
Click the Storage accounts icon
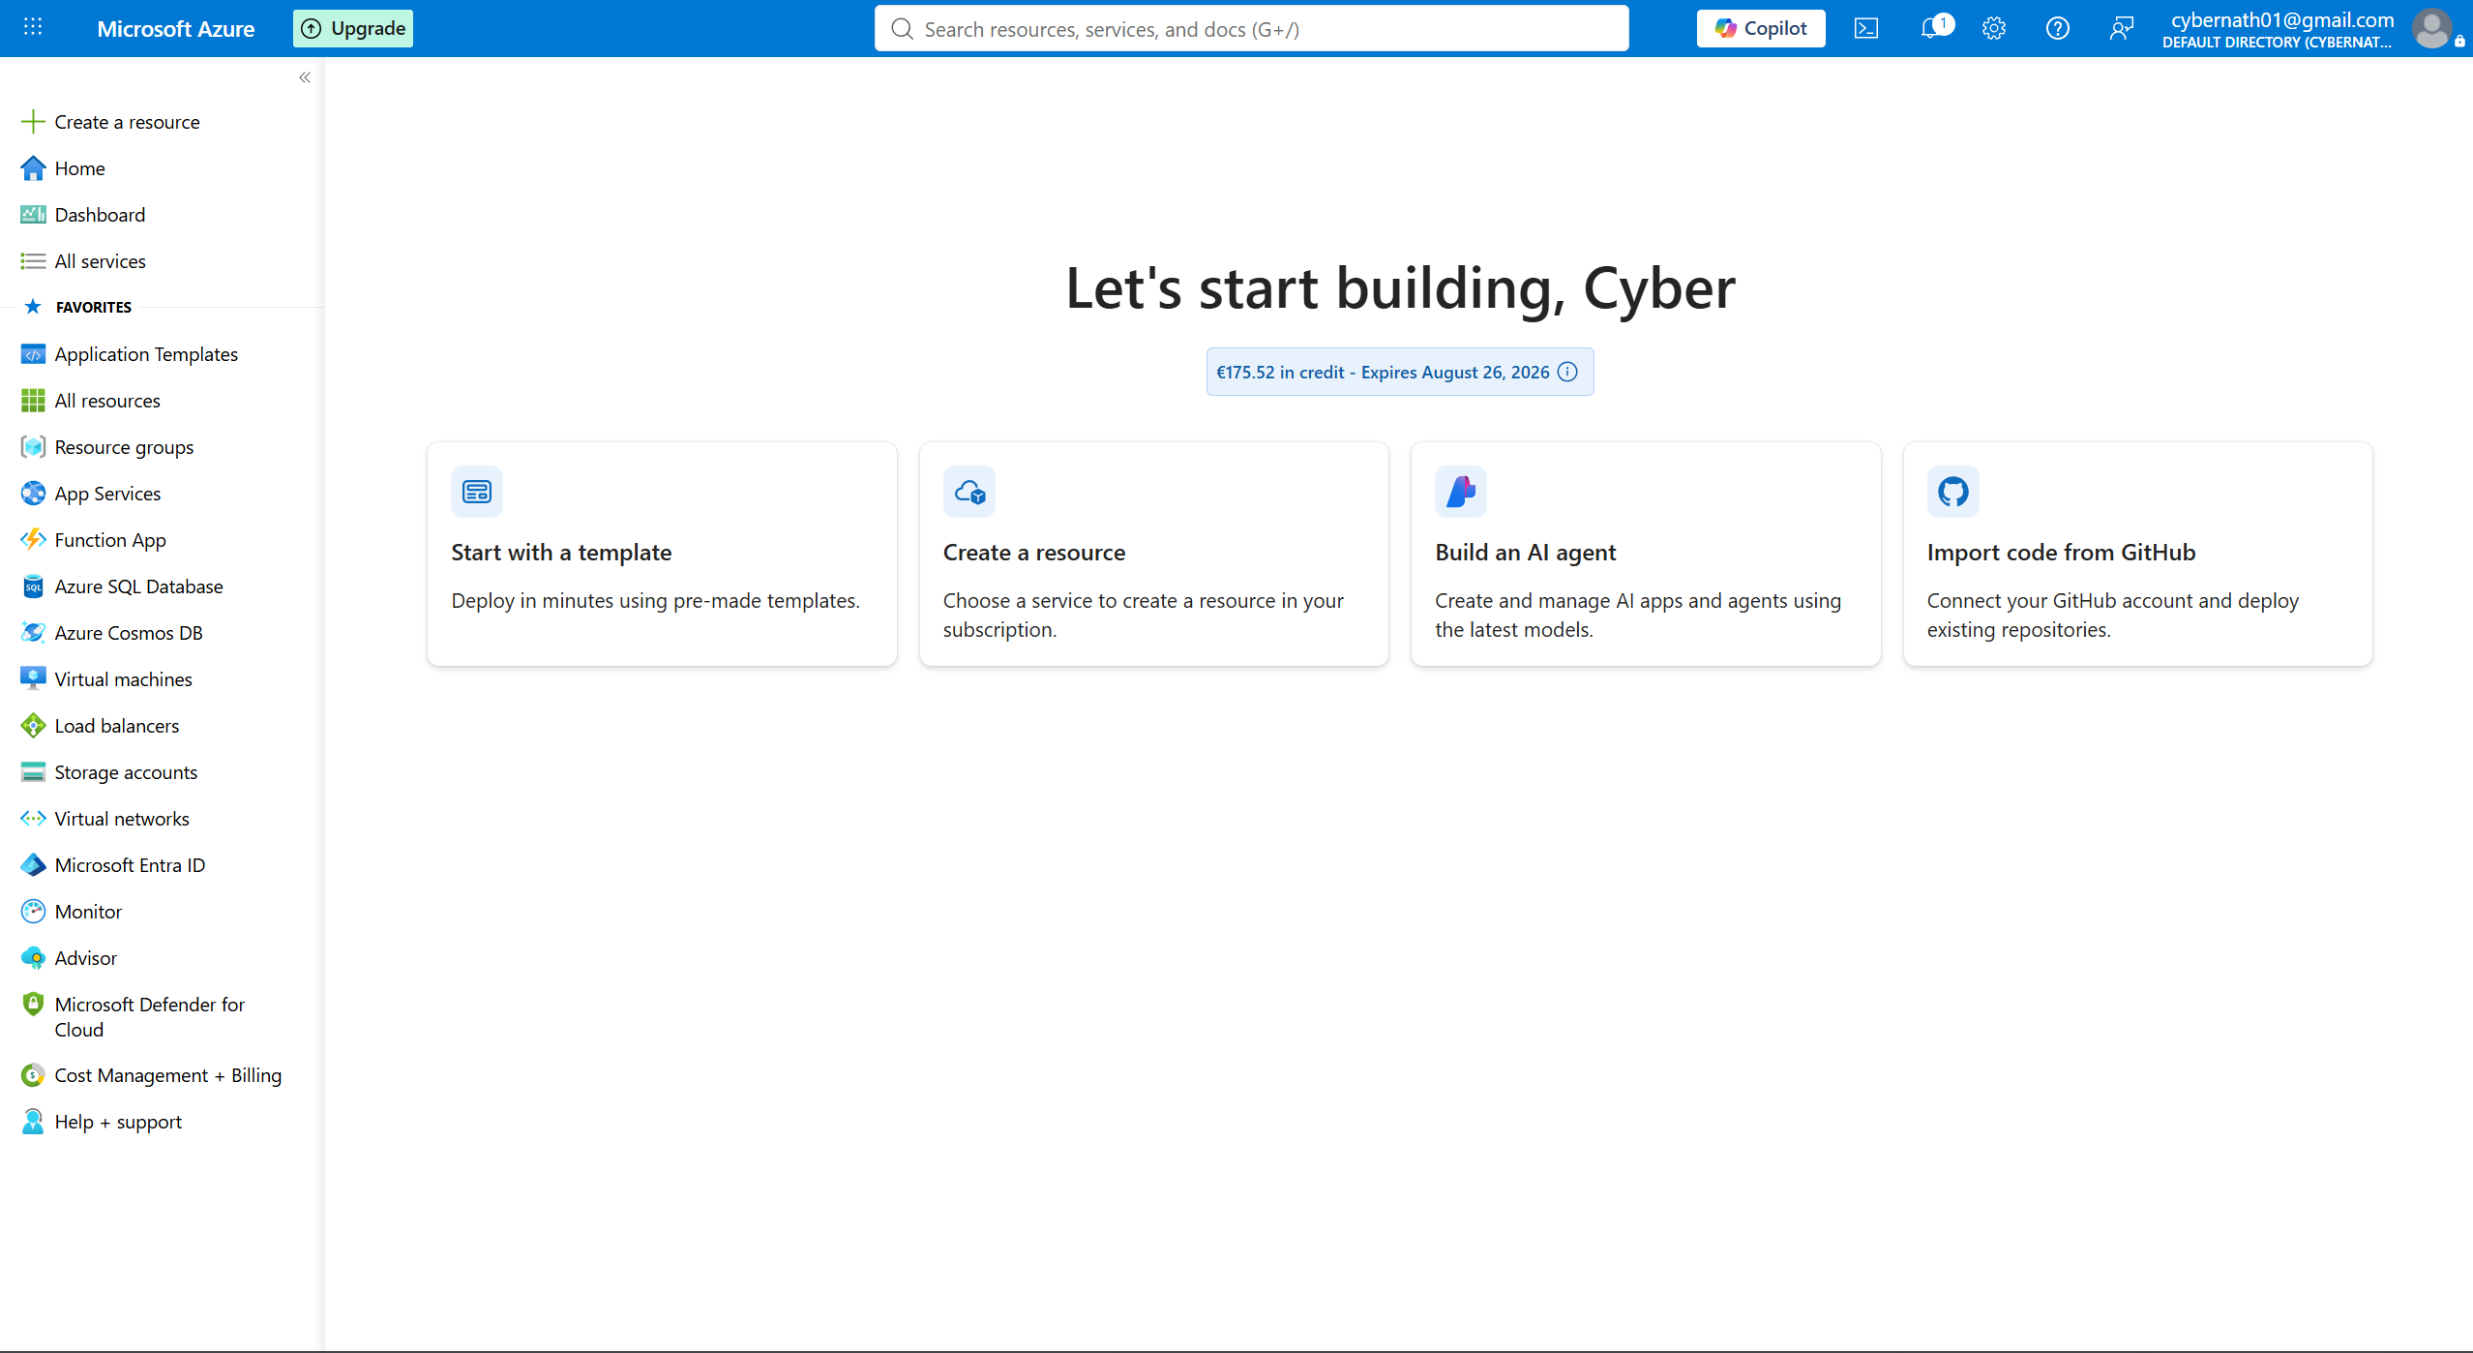33,772
